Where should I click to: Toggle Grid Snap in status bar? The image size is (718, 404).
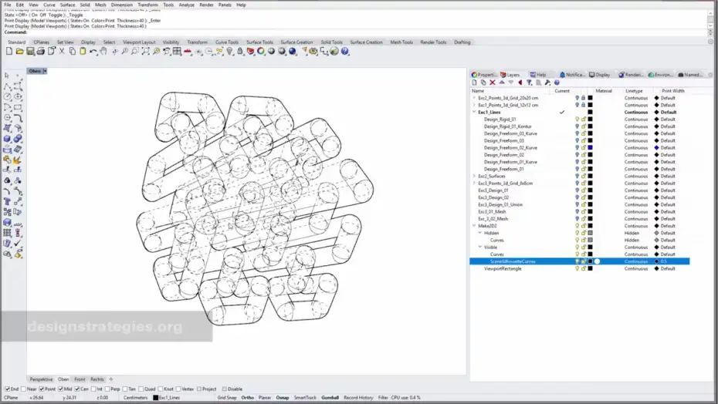227,398
